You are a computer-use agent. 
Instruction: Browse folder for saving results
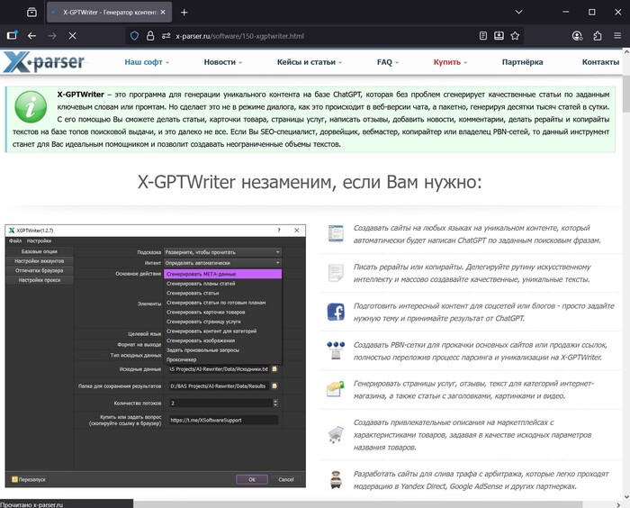(x=274, y=386)
